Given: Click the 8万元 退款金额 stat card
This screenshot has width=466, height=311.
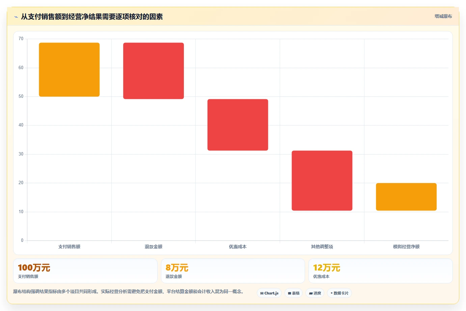Looking at the screenshot, I should click(x=233, y=271).
